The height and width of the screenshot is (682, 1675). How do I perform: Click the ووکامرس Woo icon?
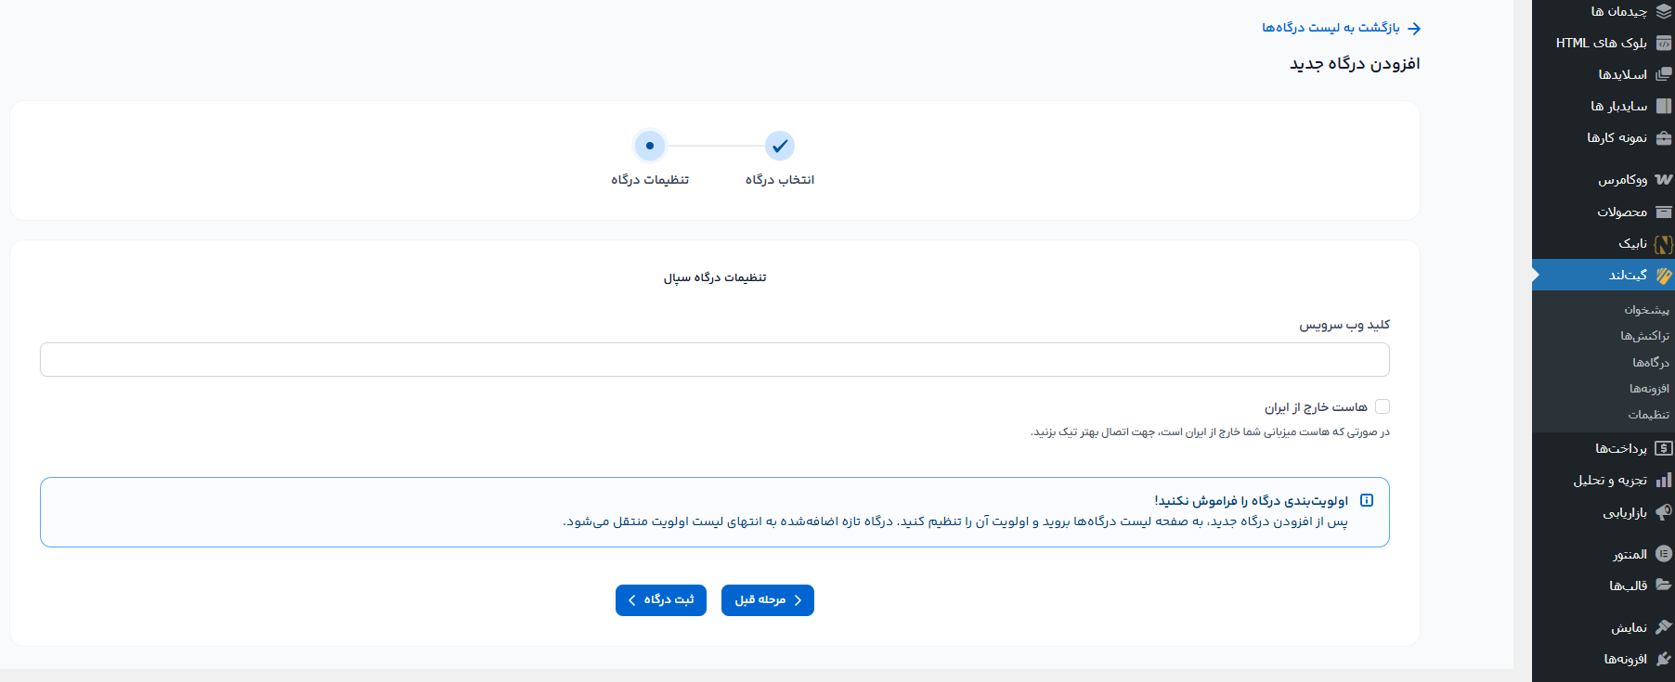[x=1663, y=179]
